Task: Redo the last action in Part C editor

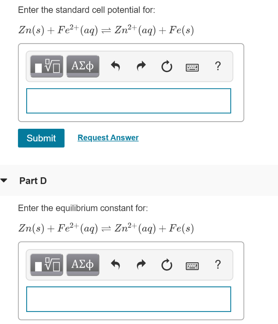Action: click(141, 66)
